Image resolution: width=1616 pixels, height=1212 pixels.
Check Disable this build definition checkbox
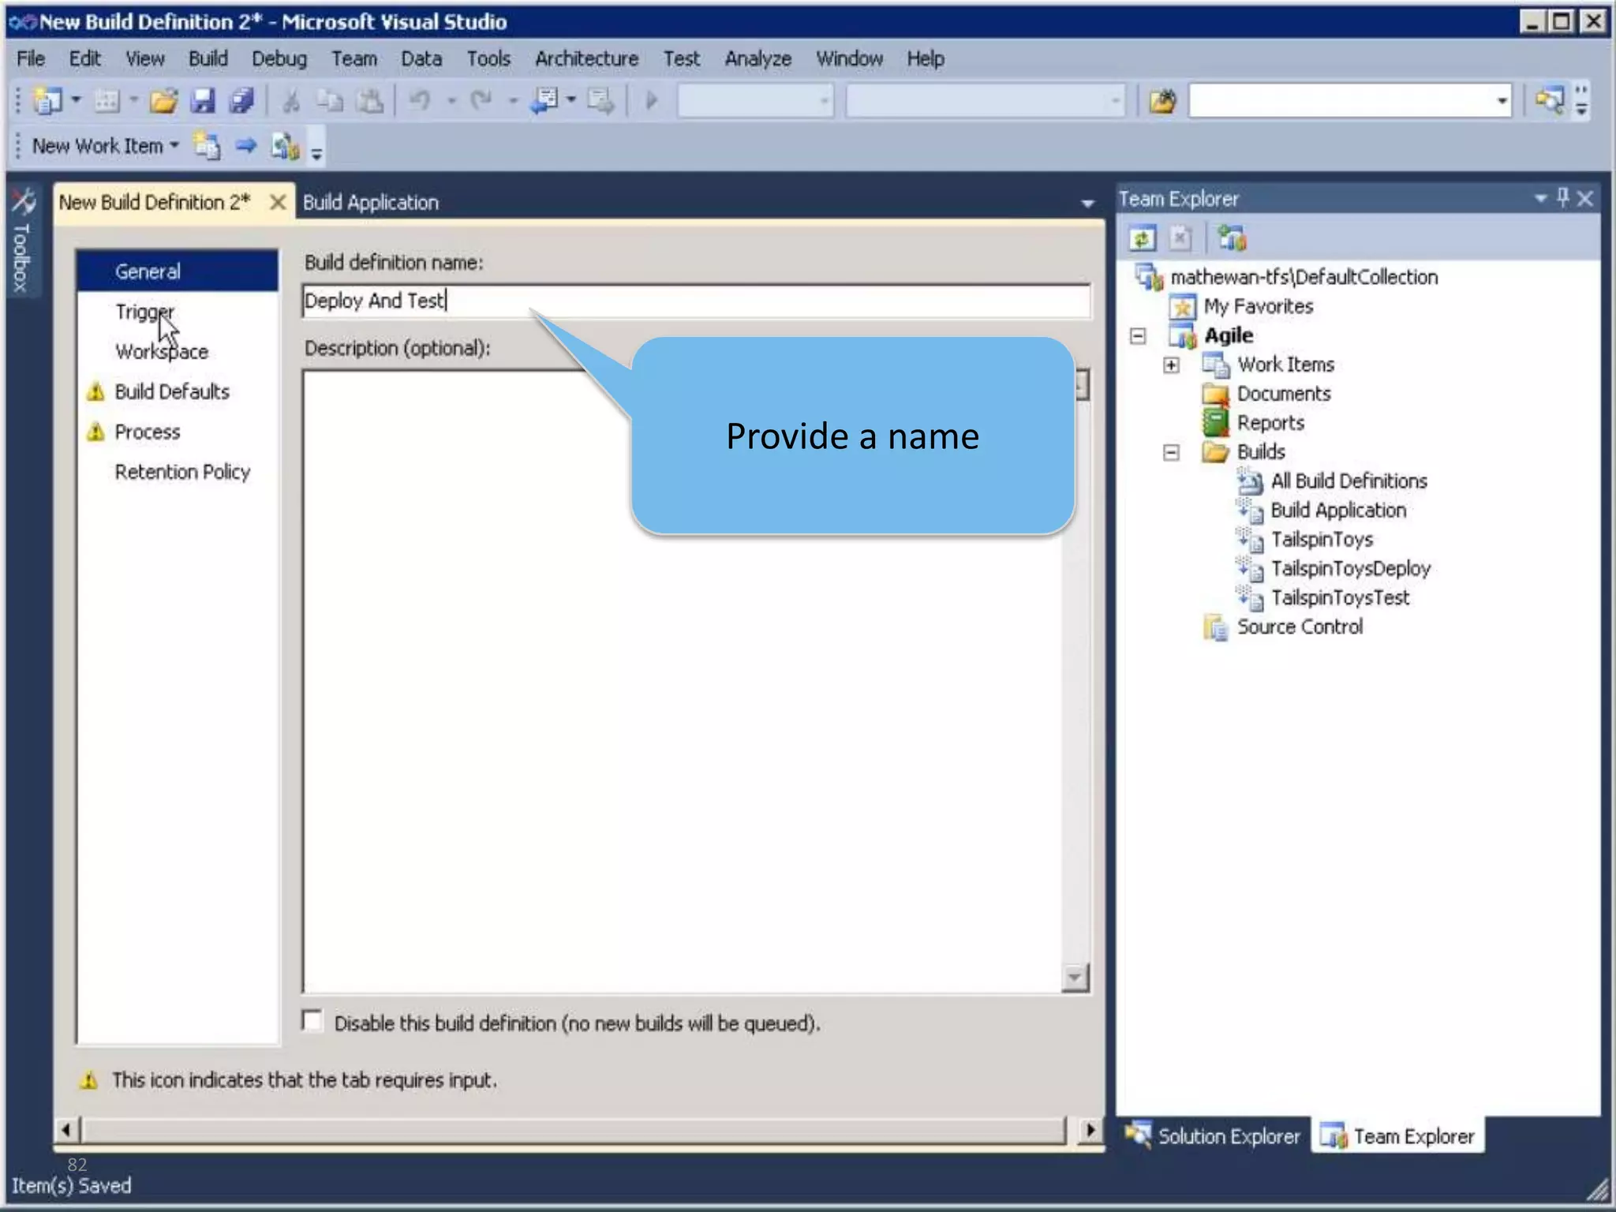pos(313,1022)
